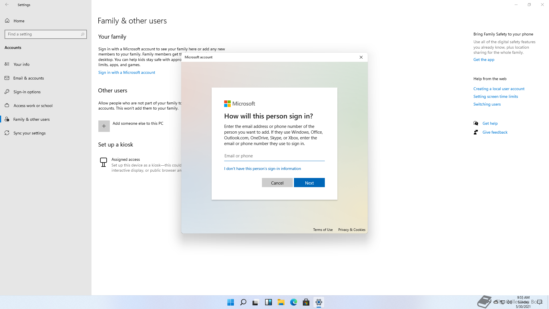Click the back arrow in Settings
This screenshot has width=549, height=309.
7,5
